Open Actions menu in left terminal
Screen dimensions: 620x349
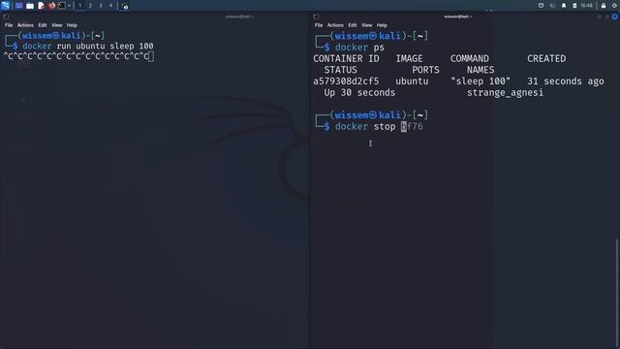point(25,25)
